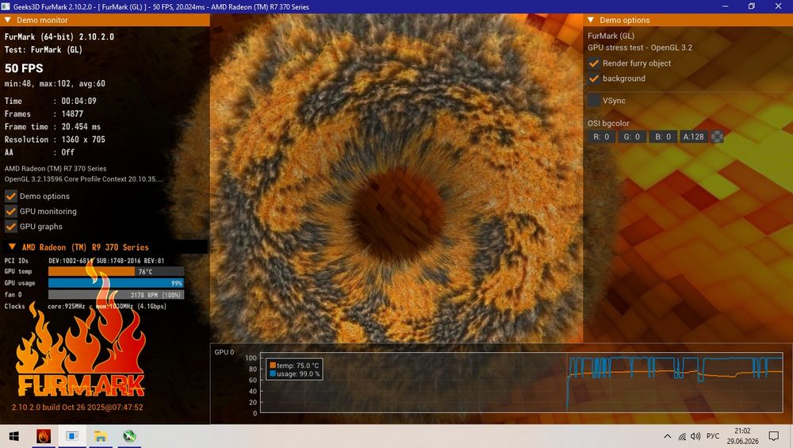This screenshot has height=448, width=793.
Task: Click the AA Off value
Action: point(67,152)
